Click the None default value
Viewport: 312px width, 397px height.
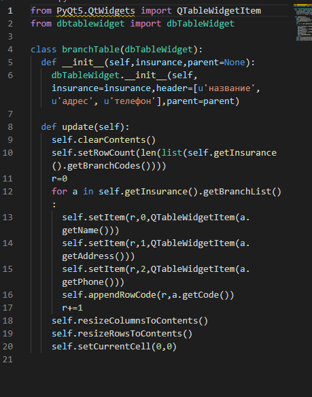235,63
